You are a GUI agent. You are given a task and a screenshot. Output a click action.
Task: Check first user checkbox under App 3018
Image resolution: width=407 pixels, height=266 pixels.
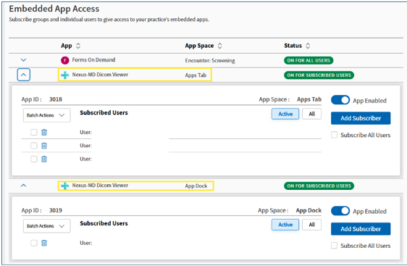(x=34, y=132)
